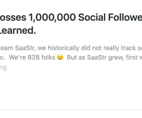Click the word 'SaaStr' in first excerpt line
The width and height of the screenshot is (142, 118).
pos(25,48)
